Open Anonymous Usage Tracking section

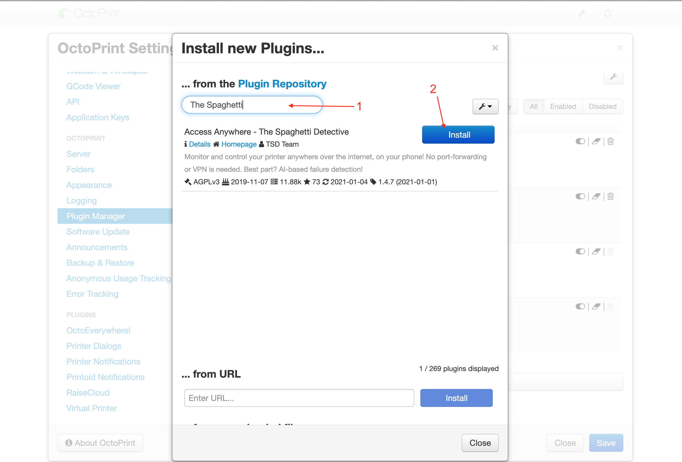tap(119, 279)
